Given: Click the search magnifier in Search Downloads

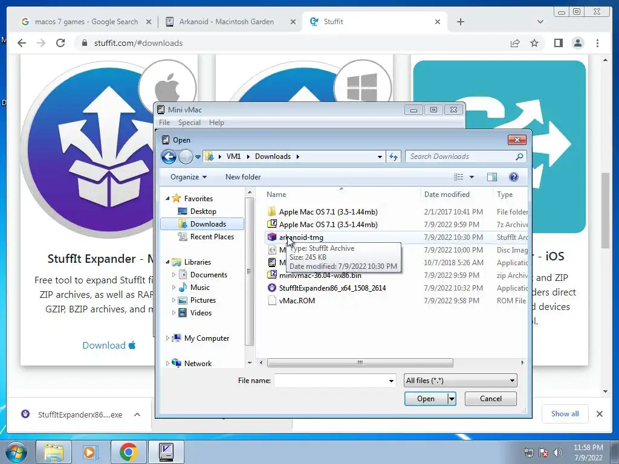Looking at the screenshot, I should 519,156.
